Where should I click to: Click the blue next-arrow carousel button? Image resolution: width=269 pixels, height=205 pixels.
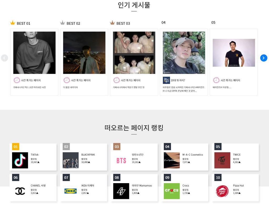tap(263, 58)
